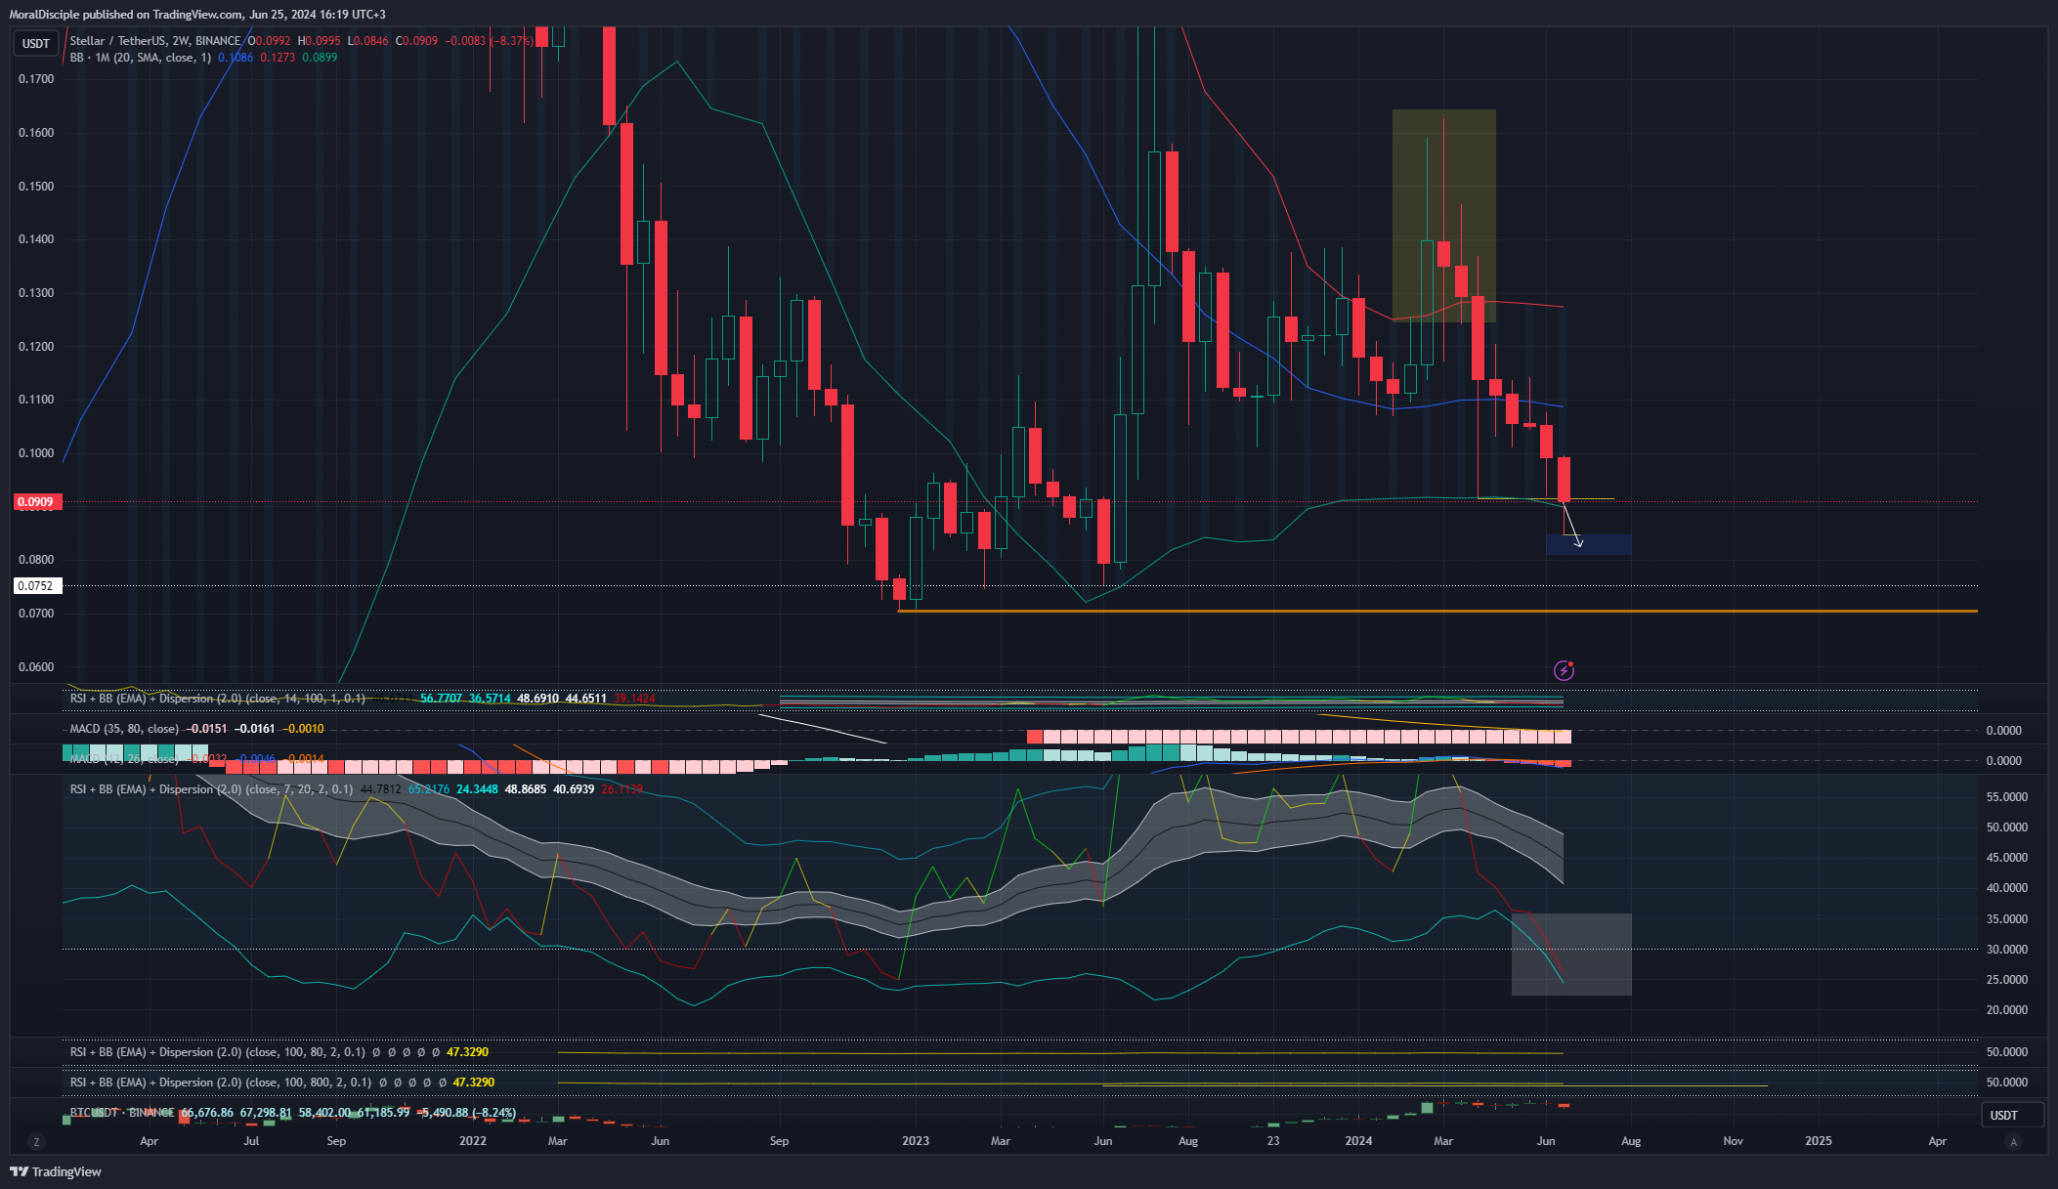2058x1189 pixels.
Task: Select the MACD (35, 80, close) indicator legend
Action: point(124,729)
